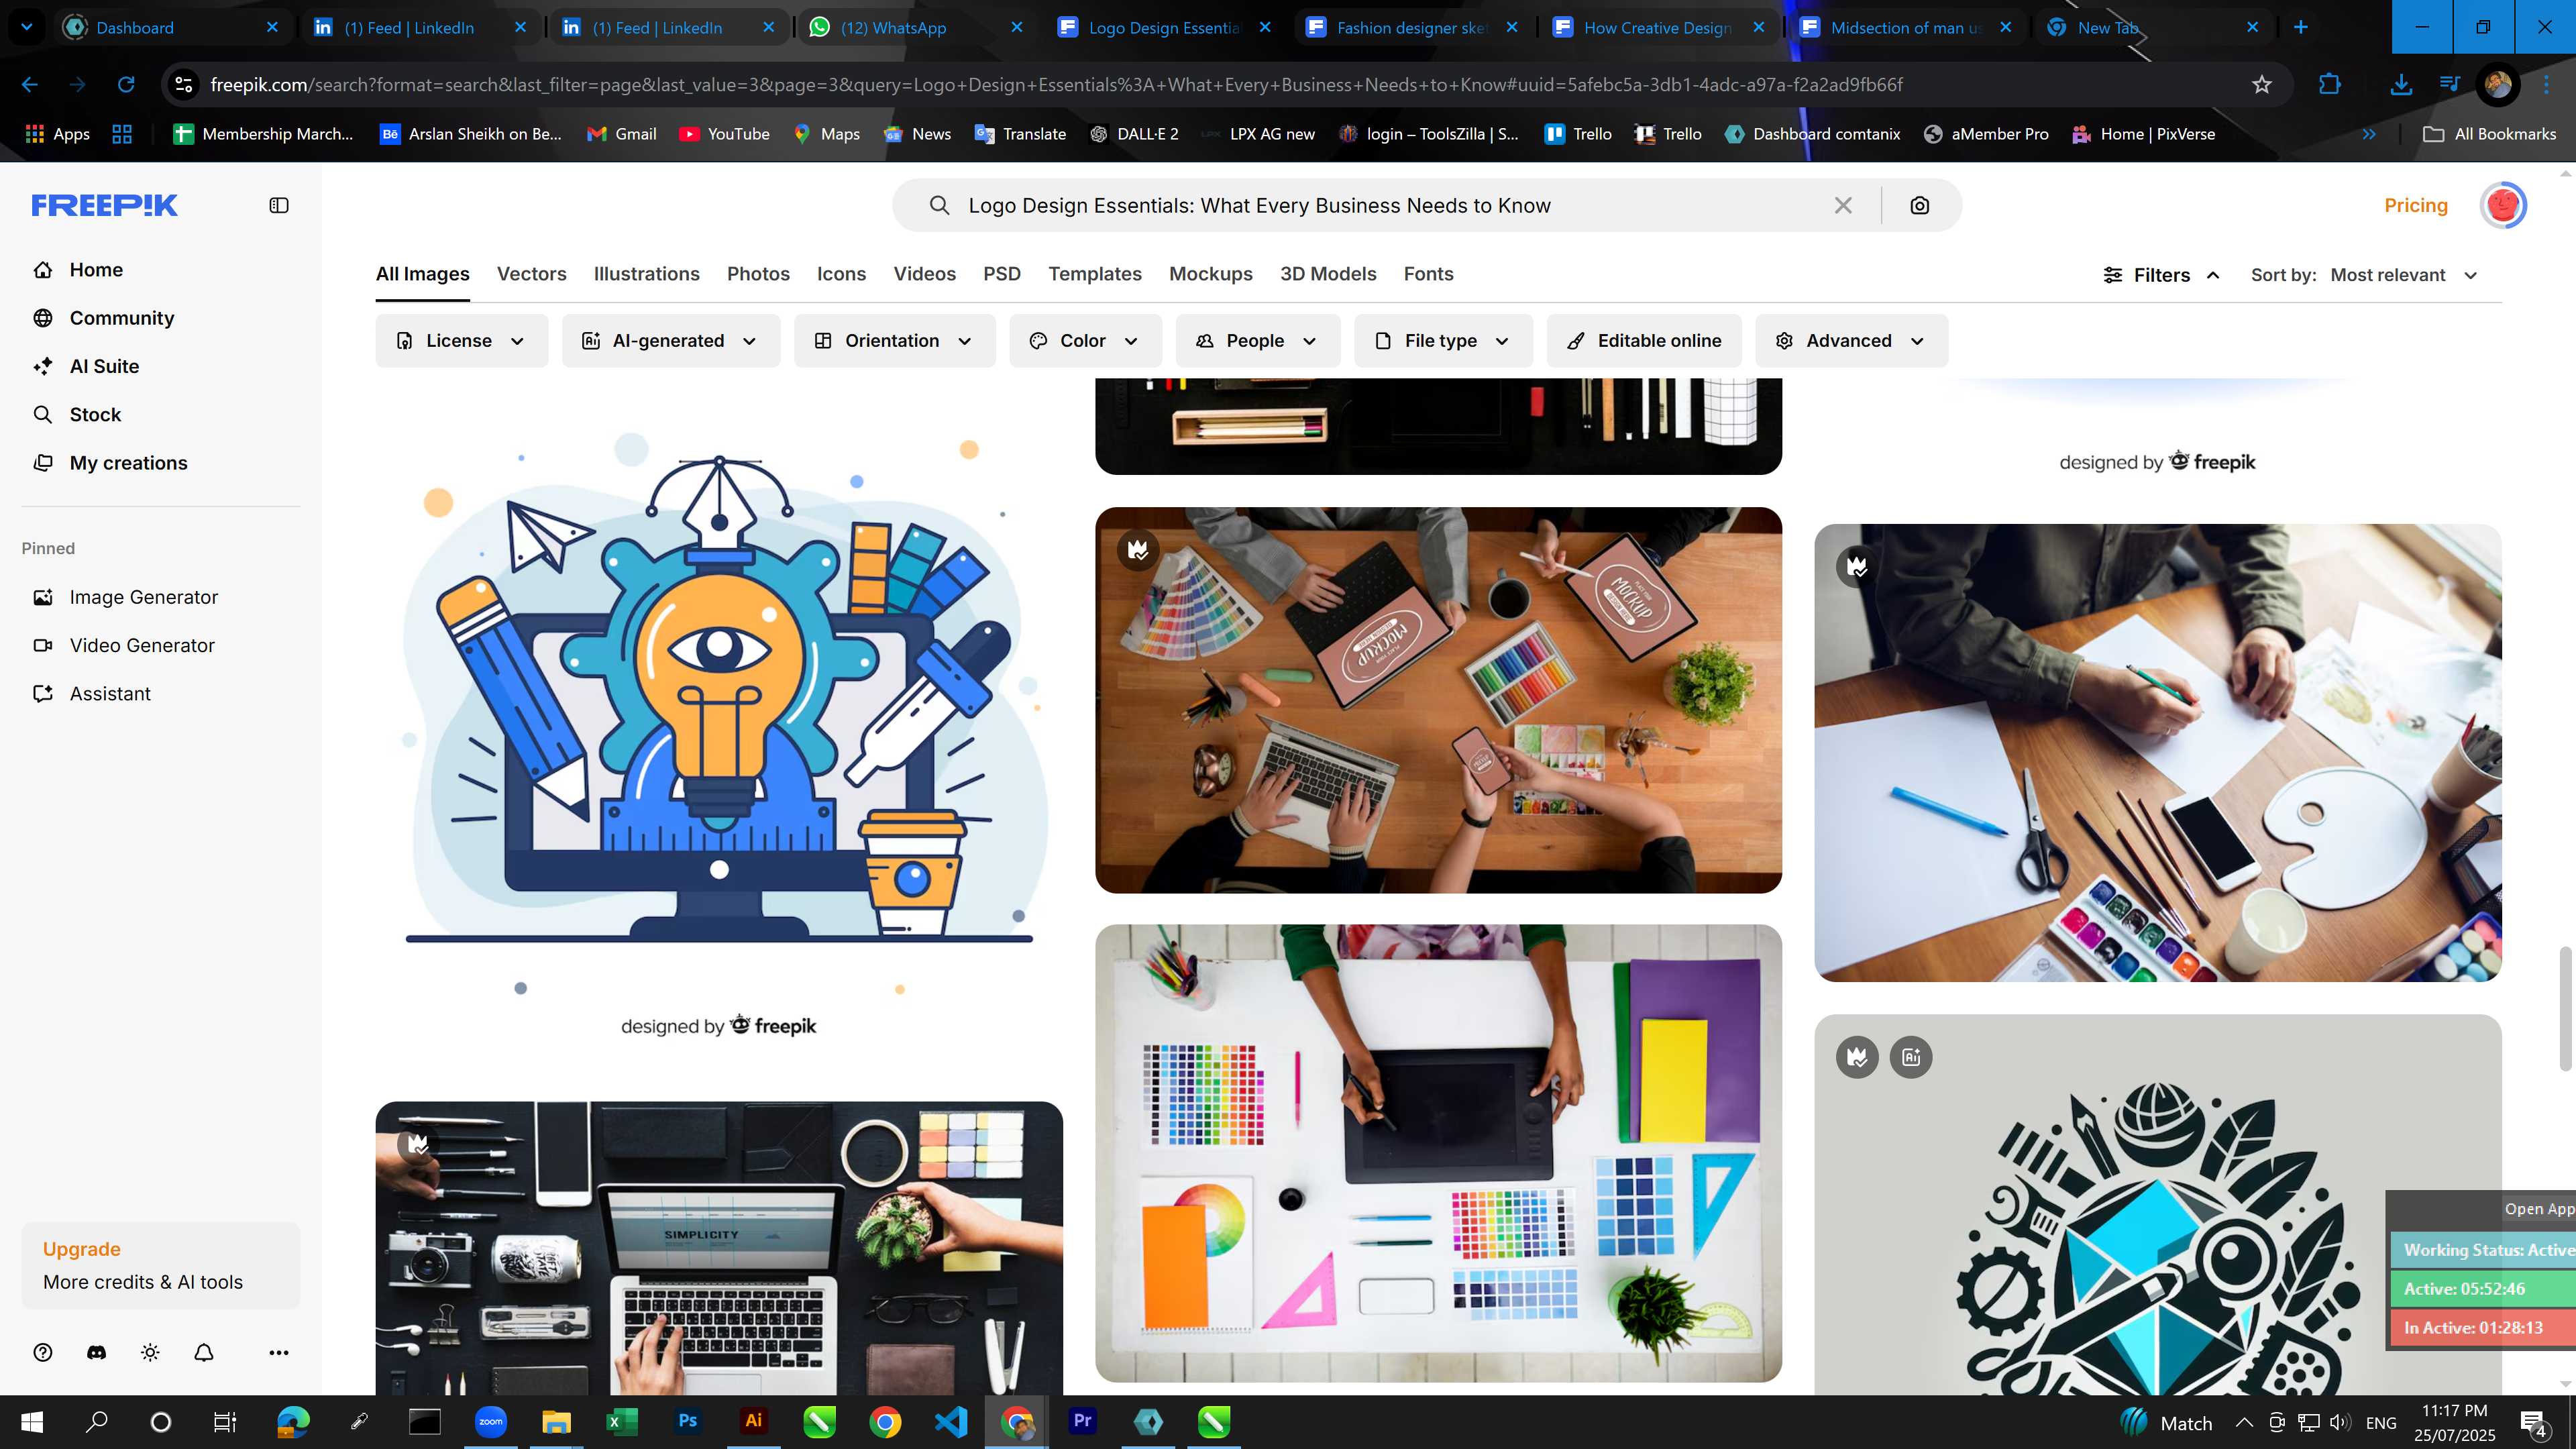The height and width of the screenshot is (1449, 2576).
Task: Show more bookmarks chevron
Action: point(2368,134)
